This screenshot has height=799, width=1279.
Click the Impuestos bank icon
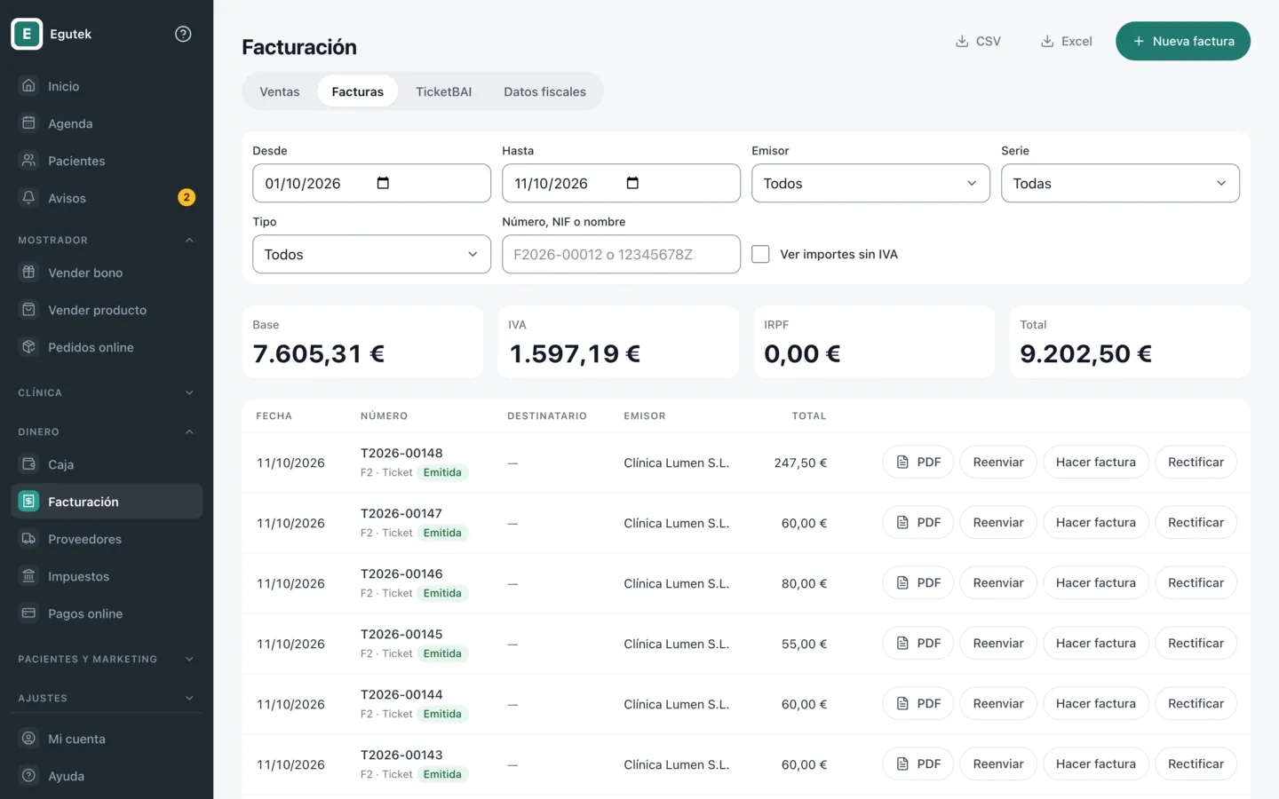[28, 575]
